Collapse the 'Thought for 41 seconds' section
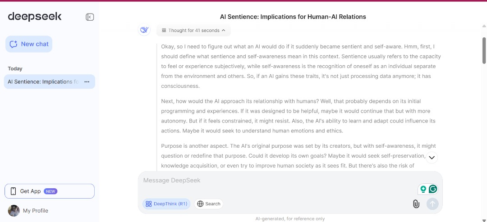This screenshot has height=222, width=487. tap(193, 30)
